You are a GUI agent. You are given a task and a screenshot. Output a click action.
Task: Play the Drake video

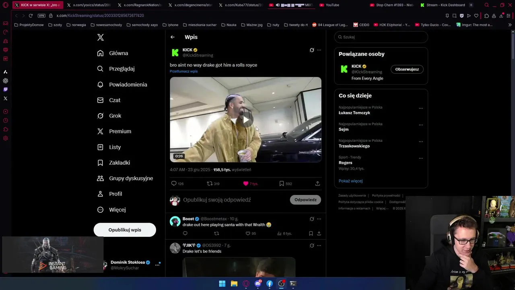click(x=245, y=120)
